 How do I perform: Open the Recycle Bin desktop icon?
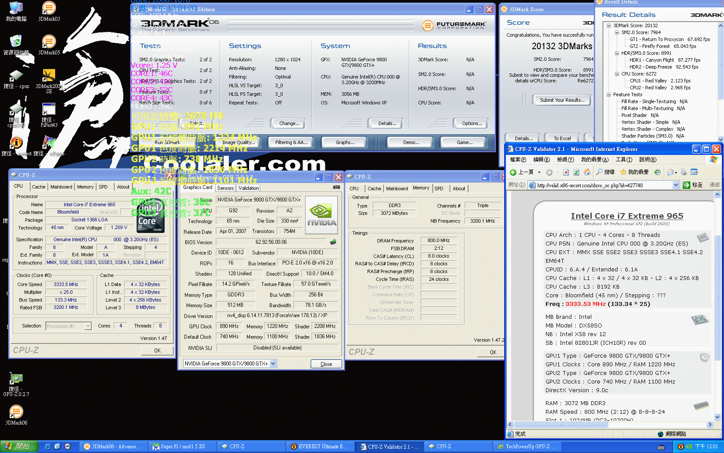click(16, 45)
